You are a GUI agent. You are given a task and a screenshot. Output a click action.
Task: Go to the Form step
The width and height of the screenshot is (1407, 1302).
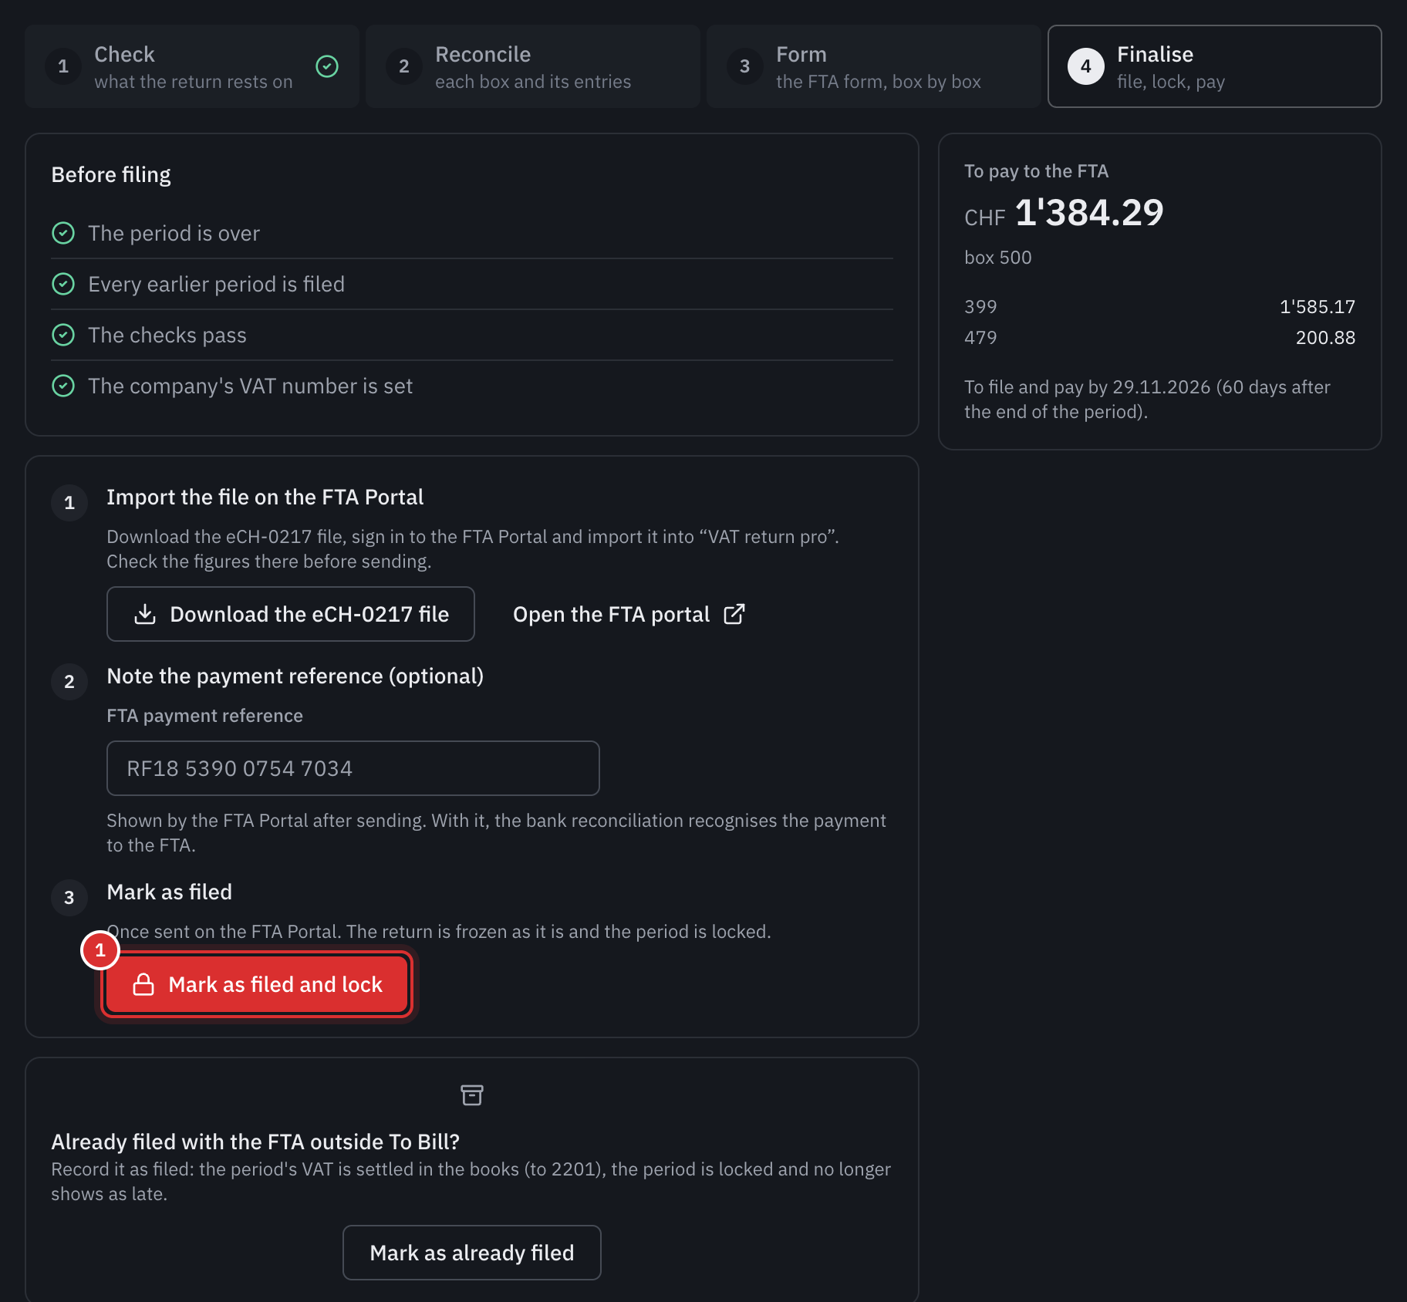[874, 66]
